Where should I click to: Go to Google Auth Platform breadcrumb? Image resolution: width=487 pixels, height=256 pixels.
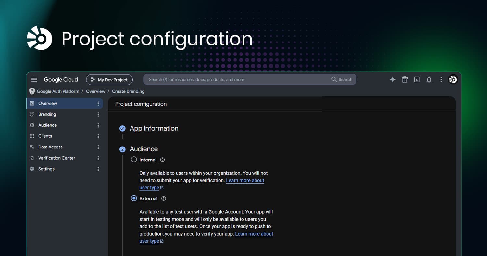pyautogui.click(x=58, y=91)
